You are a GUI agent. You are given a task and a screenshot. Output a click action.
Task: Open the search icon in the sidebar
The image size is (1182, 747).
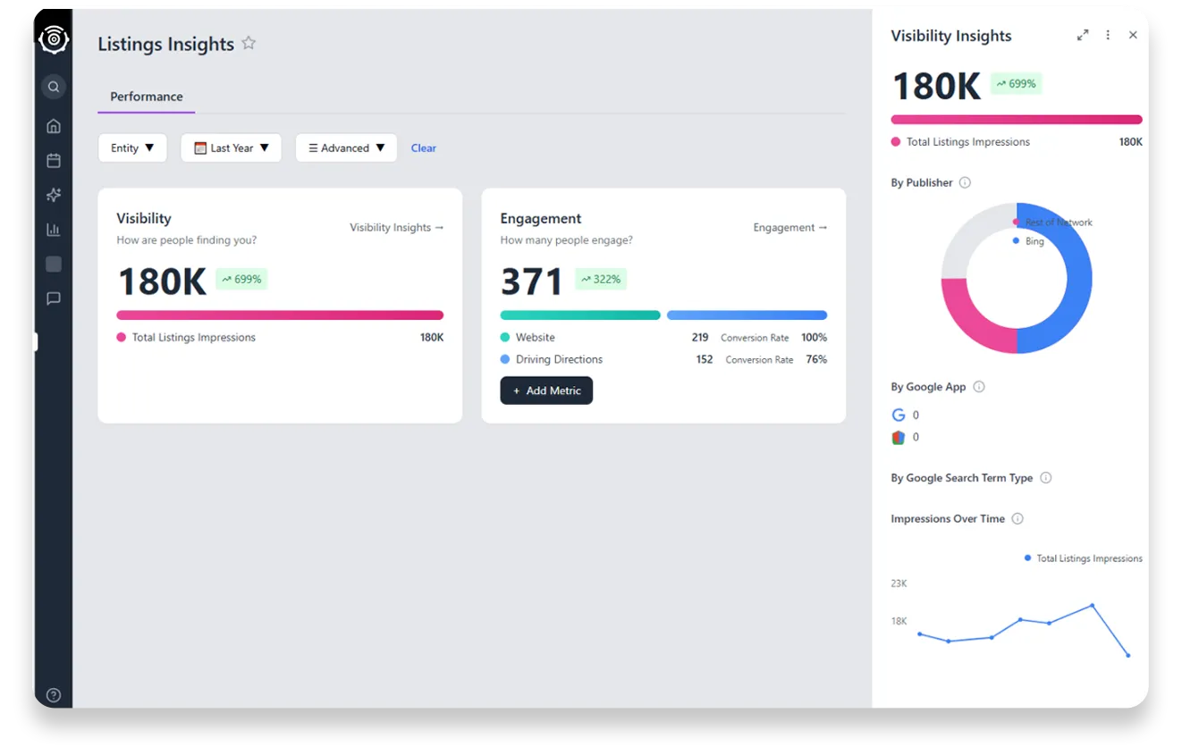pyautogui.click(x=53, y=87)
